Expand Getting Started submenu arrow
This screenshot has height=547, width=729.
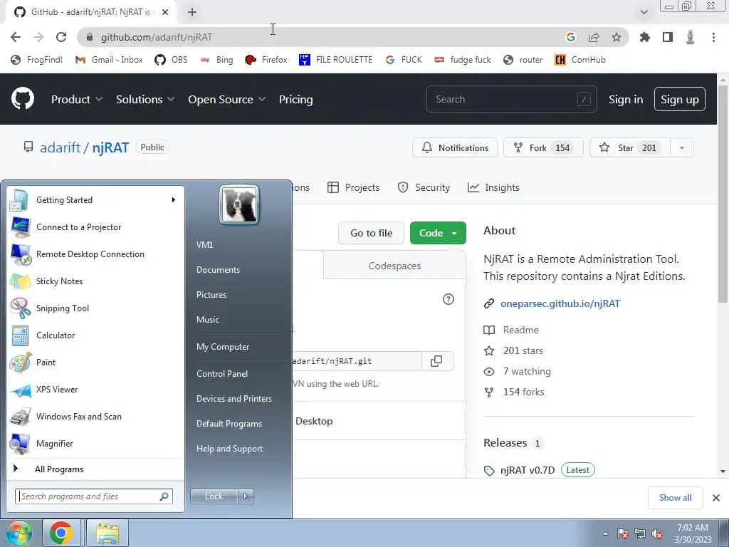click(x=174, y=200)
